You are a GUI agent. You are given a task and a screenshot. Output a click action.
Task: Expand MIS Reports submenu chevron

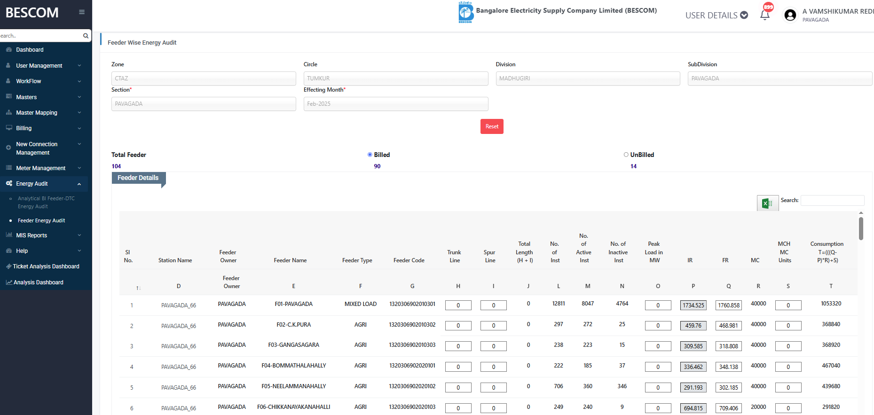click(x=79, y=235)
